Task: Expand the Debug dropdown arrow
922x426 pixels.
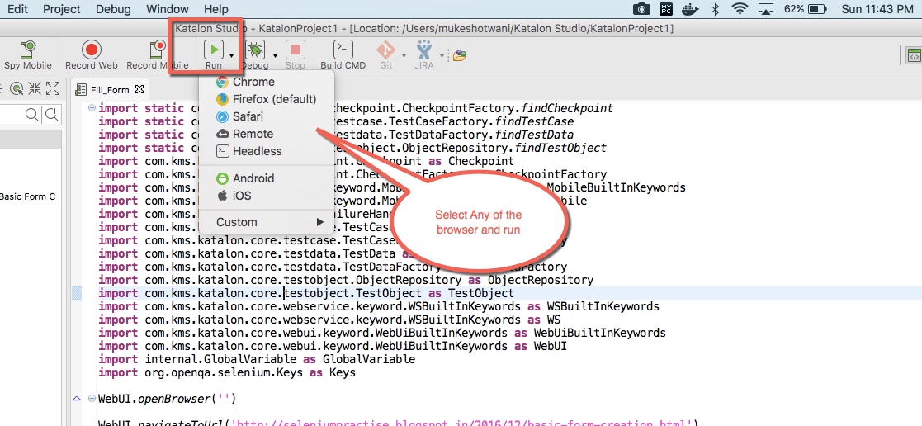Action: 273,55
